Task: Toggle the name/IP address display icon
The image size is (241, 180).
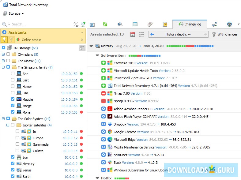Action: (x=76, y=24)
